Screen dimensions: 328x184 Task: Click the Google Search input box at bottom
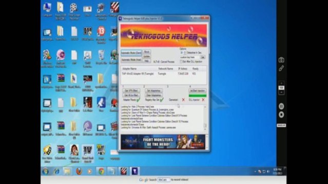coord(164,179)
